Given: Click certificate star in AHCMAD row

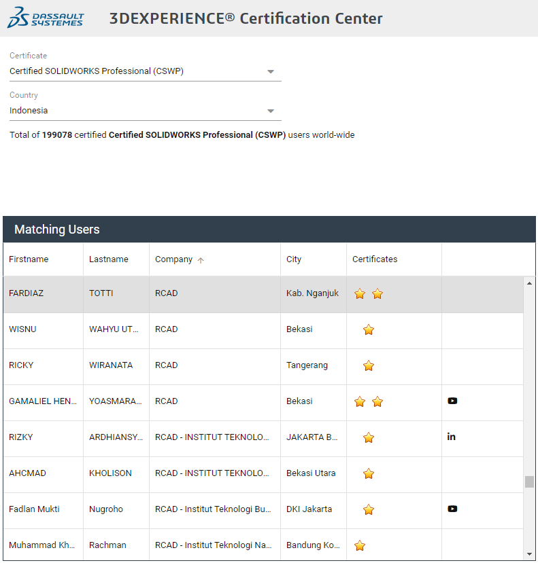Looking at the screenshot, I should (369, 473).
